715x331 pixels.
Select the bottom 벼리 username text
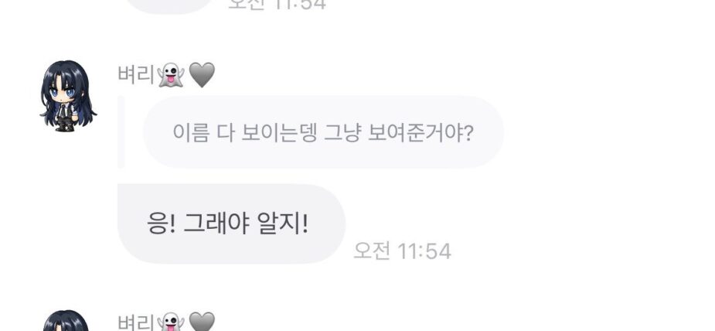pyautogui.click(x=136, y=322)
